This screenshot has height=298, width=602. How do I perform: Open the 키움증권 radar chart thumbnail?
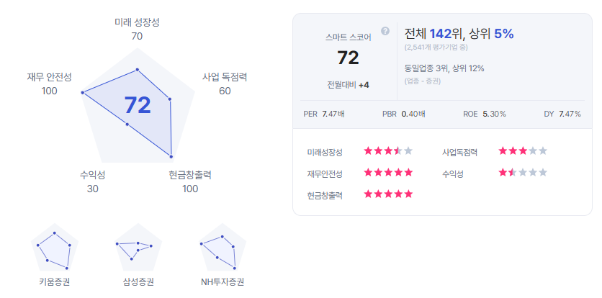click(x=55, y=247)
